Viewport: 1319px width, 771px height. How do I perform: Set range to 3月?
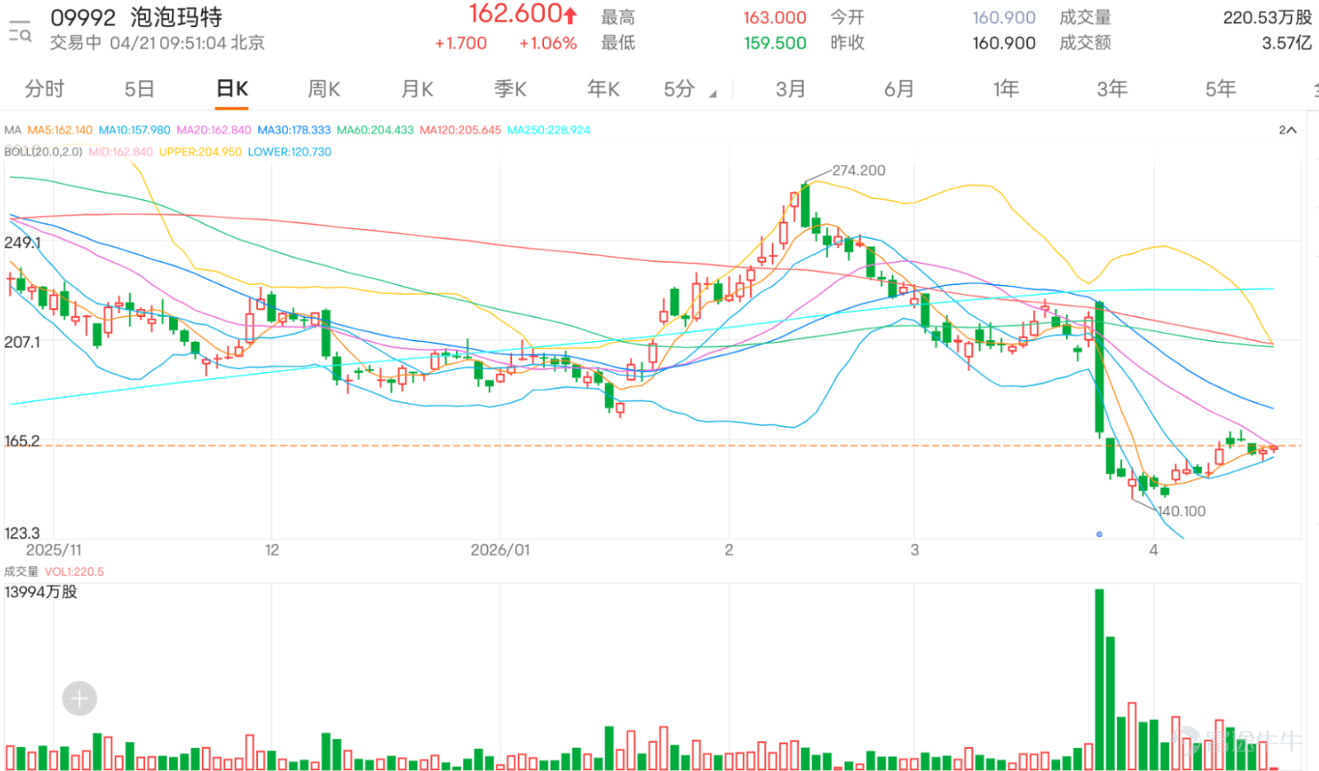coord(791,89)
